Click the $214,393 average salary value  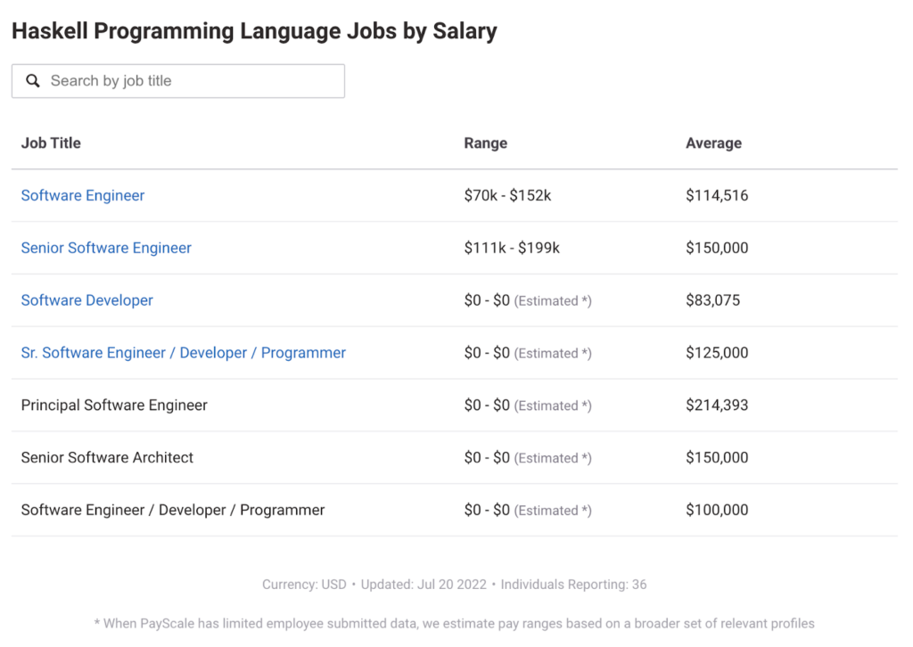pyautogui.click(x=717, y=405)
